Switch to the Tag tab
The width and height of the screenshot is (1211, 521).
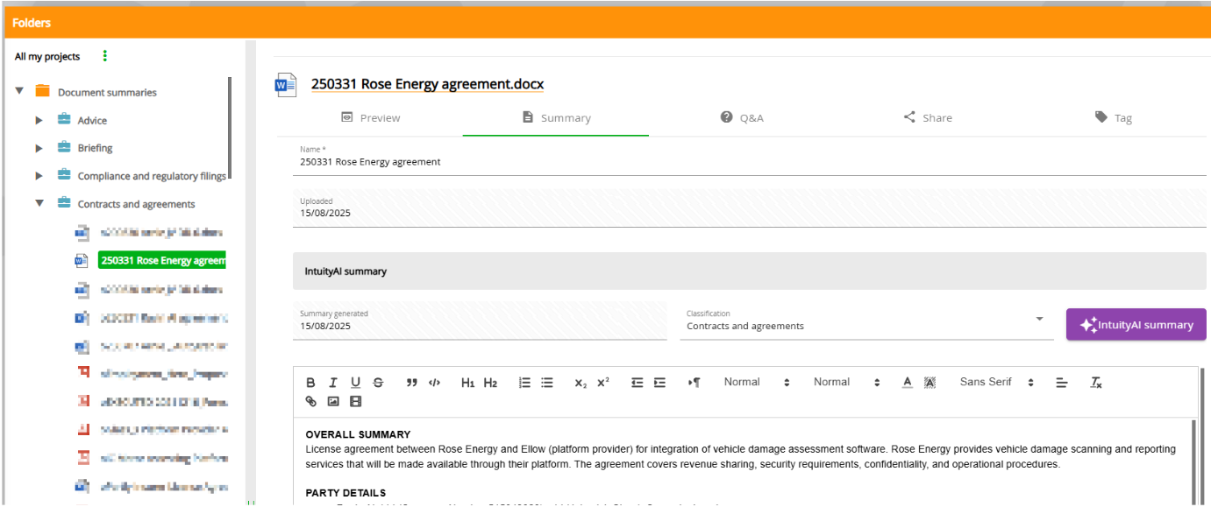pyautogui.click(x=1114, y=117)
